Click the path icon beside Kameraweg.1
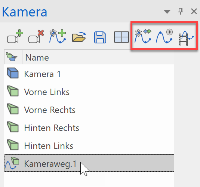 point(12,163)
